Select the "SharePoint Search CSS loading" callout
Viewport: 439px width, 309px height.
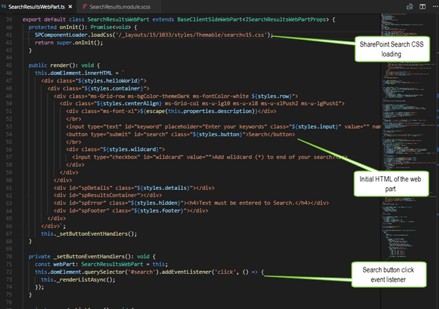click(x=394, y=49)
